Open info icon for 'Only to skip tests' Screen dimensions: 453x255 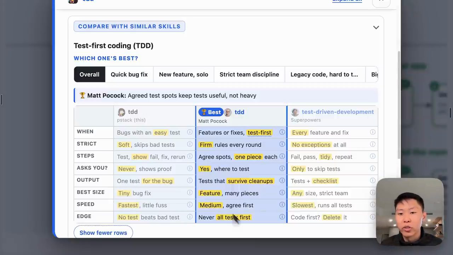373,169
